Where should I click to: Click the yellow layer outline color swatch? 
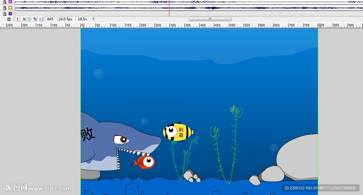click(10, 8)
